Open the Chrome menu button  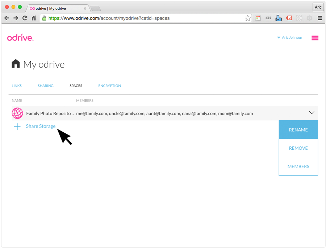coord(320,18)
